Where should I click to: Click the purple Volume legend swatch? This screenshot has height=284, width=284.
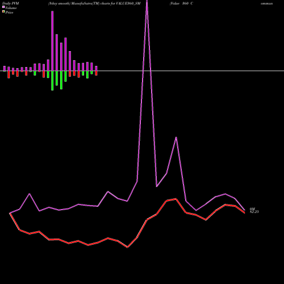tap(3, 7)
